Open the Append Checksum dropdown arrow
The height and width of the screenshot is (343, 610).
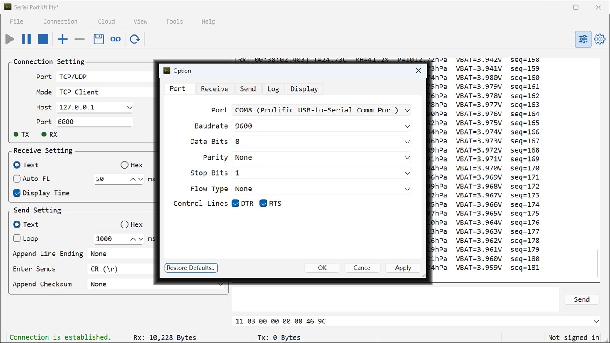point(220,284)
